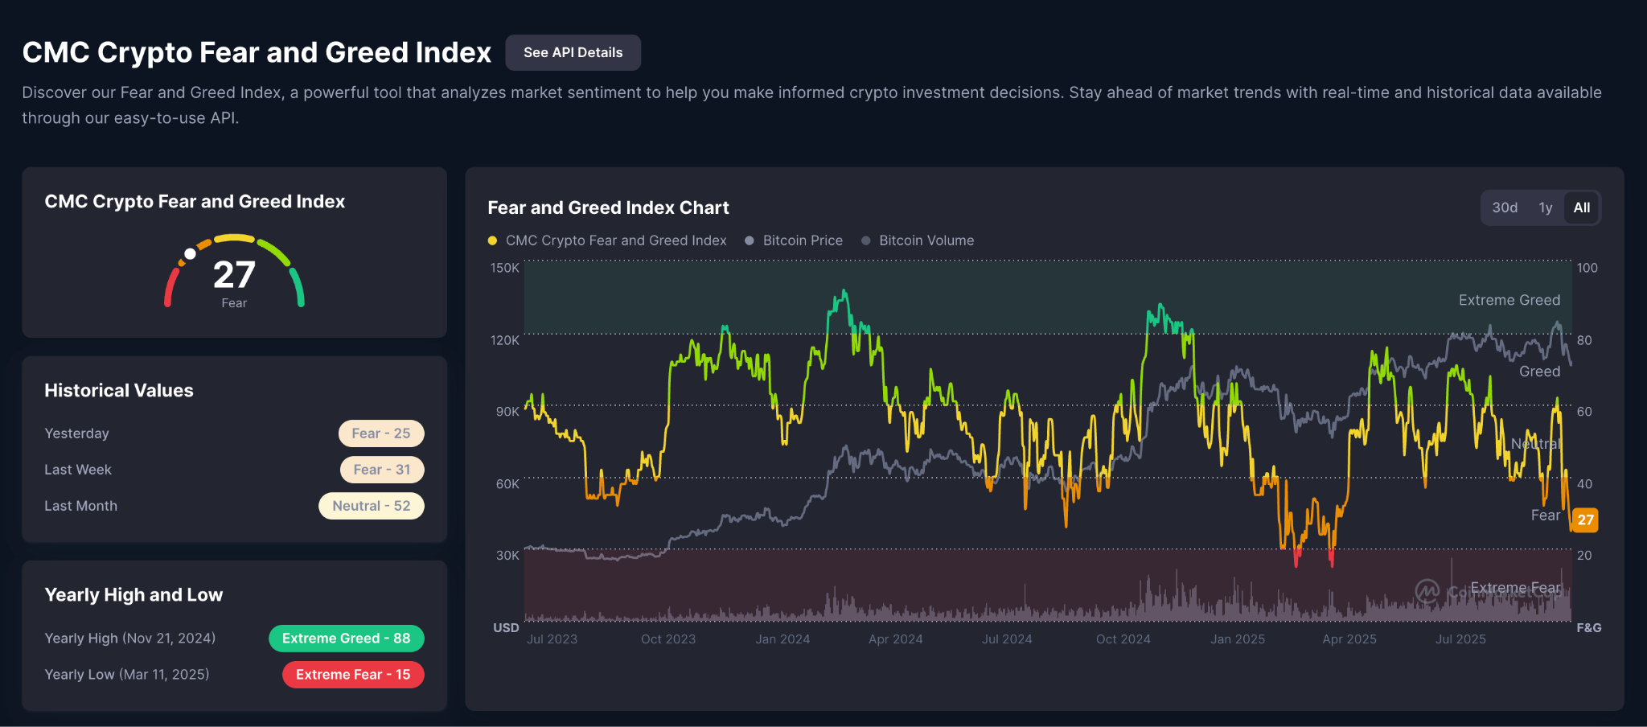Click the Jan 2025 x-axis label
Viewport: 1647px width, 727px height.
(x=1238, y=639)
